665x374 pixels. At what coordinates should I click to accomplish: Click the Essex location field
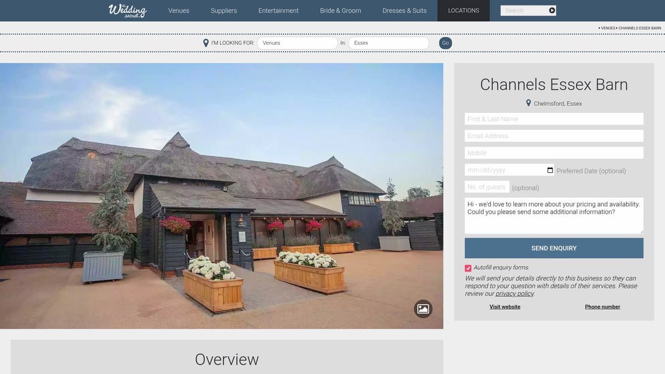pyautogui.click(x=388, y=43)
